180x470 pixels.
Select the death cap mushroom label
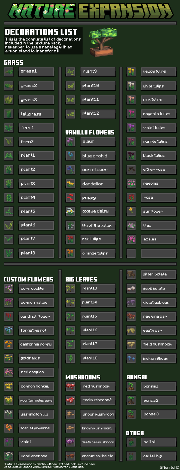(x=98, y=442)
